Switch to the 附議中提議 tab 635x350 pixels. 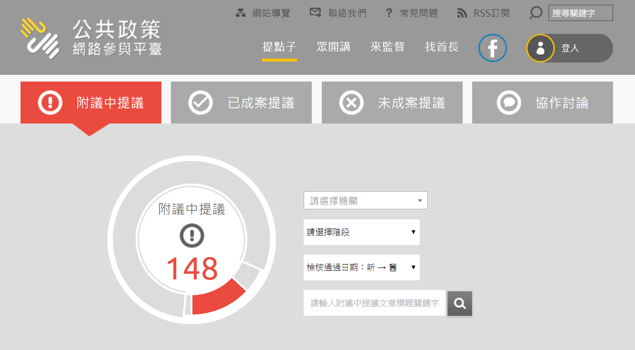[x=91, y=103]
